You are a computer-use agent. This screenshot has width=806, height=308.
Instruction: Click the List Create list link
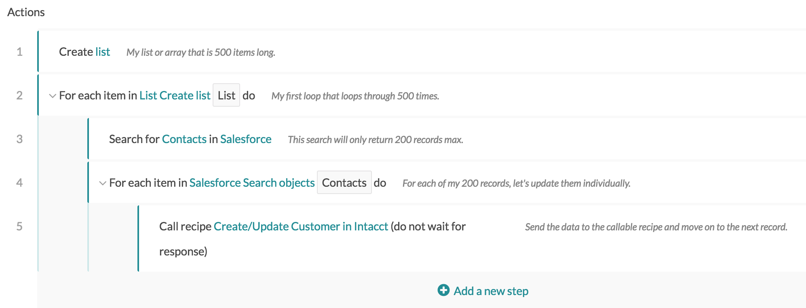[175, 95]
